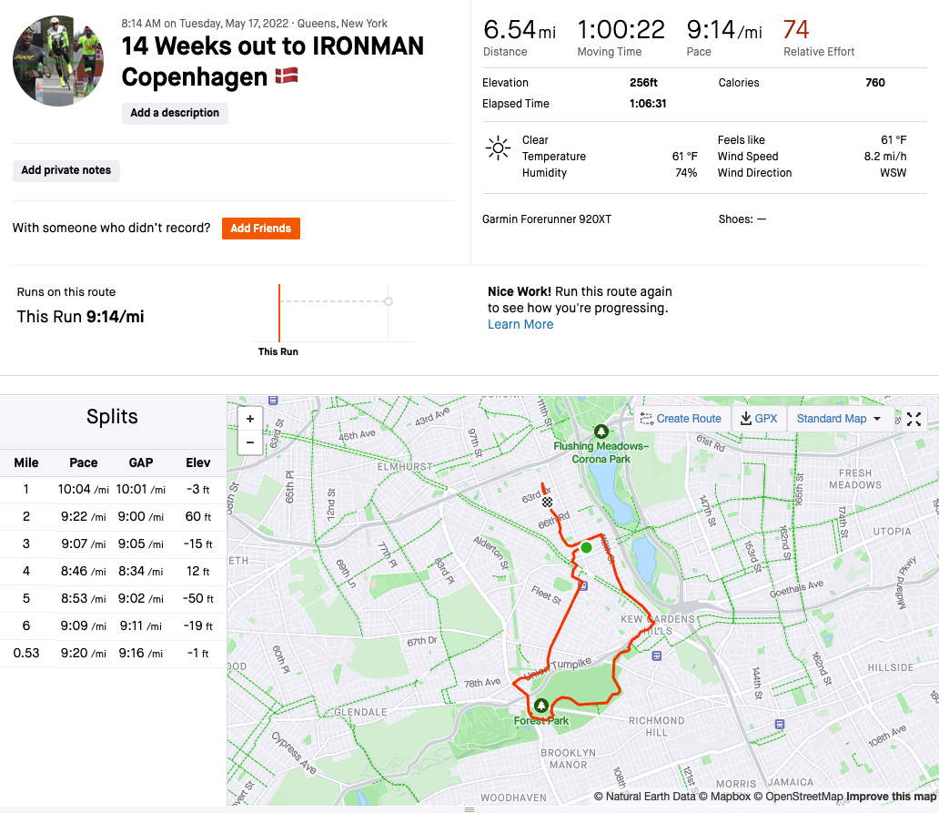Click the checkered finish flag marker
This screenshot has width=939, height=813.
(x=548, y=502)
